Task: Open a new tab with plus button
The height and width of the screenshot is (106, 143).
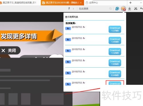Action: (x=130, y=3)
